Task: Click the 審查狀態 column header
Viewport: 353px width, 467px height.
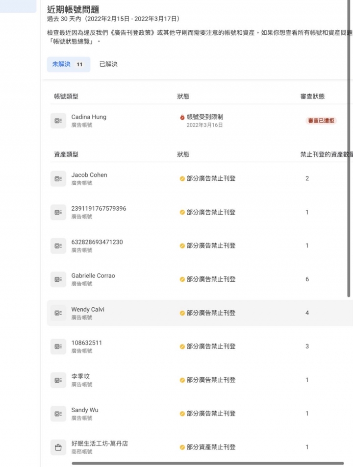Action: pyautogui.click(x=312, y=97)
